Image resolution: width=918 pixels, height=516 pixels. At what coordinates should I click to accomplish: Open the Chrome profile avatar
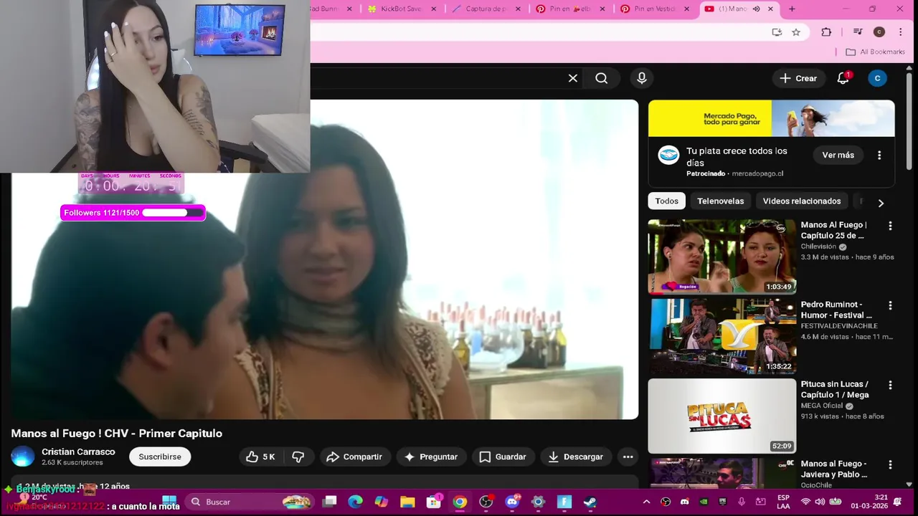click(x=879, y=32)
